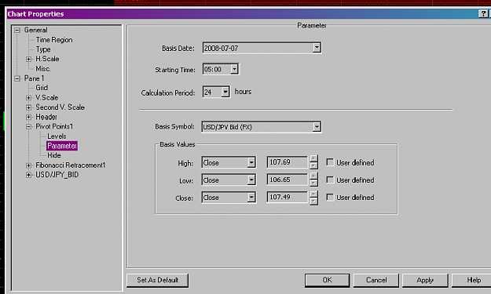This screenshot has width=491, height=294.
Task: Select Levels under Pivot Points1
Action: point(57,136)
